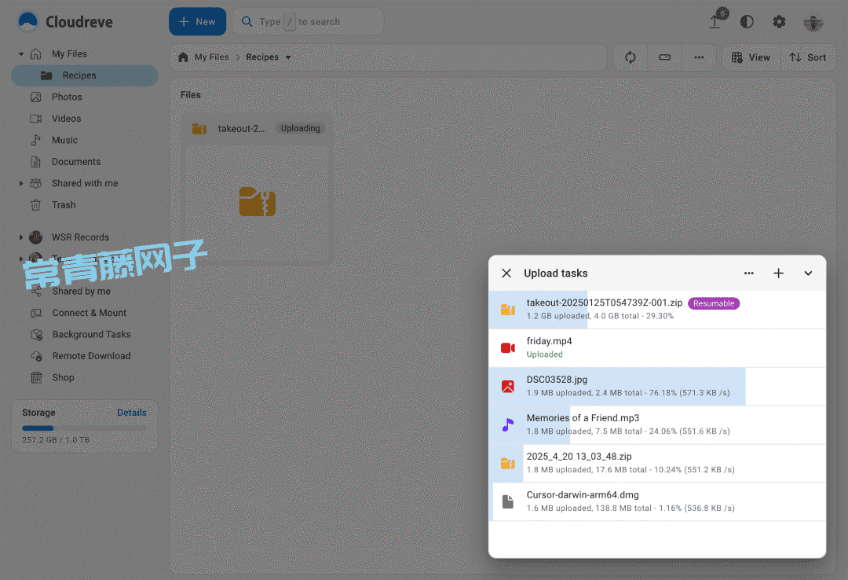Focus the search input field

click(308, 22)
